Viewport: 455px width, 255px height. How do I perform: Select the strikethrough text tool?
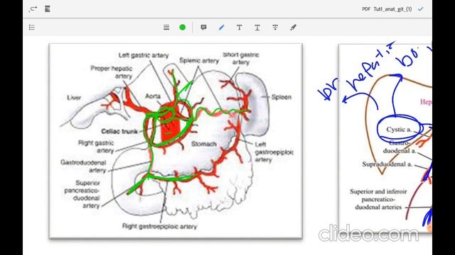[x=275, y=28]
